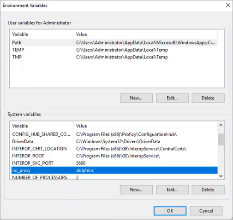This screenshot has height=220, width=233.
Task: Confirm changes with the OK button
Action: tap(170, 211)
